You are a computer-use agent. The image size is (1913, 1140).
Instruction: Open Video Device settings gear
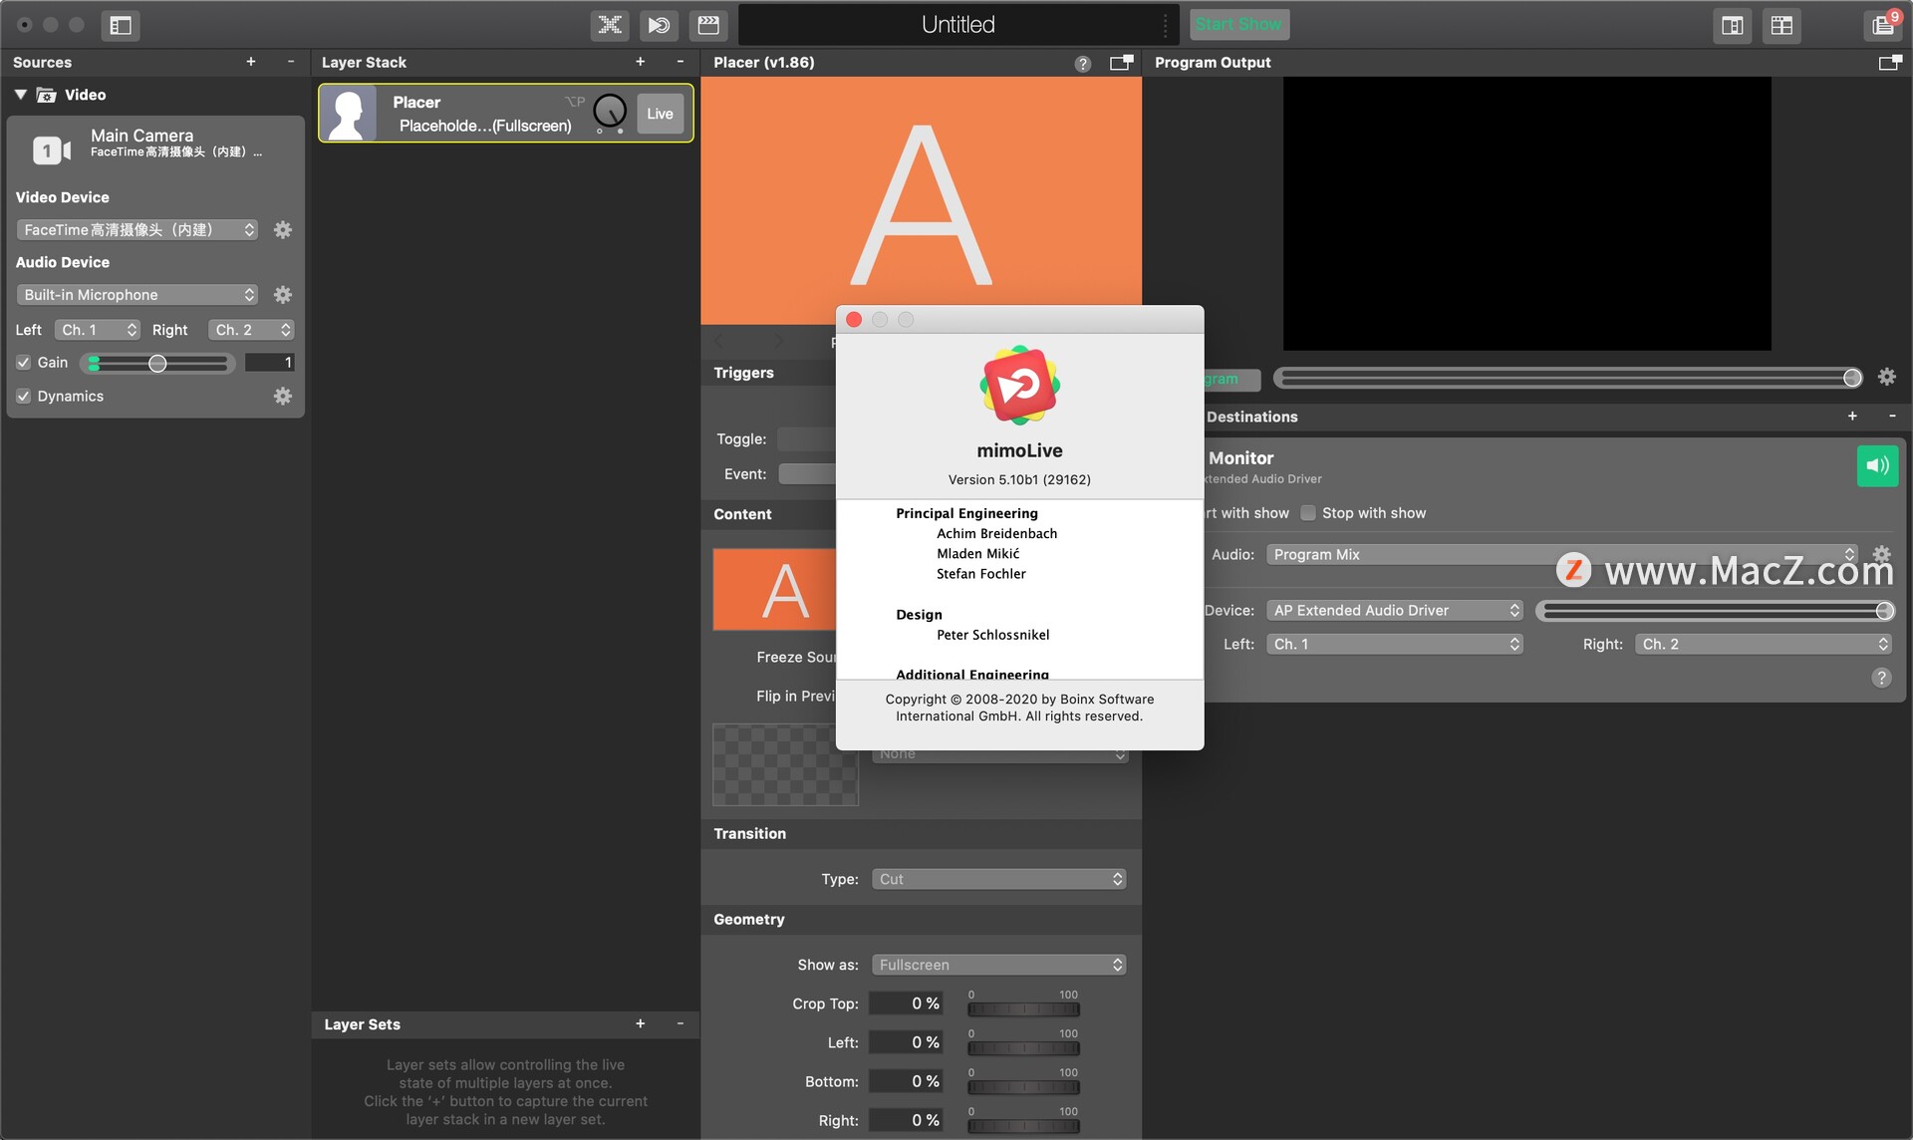click(x=283, y=230)
